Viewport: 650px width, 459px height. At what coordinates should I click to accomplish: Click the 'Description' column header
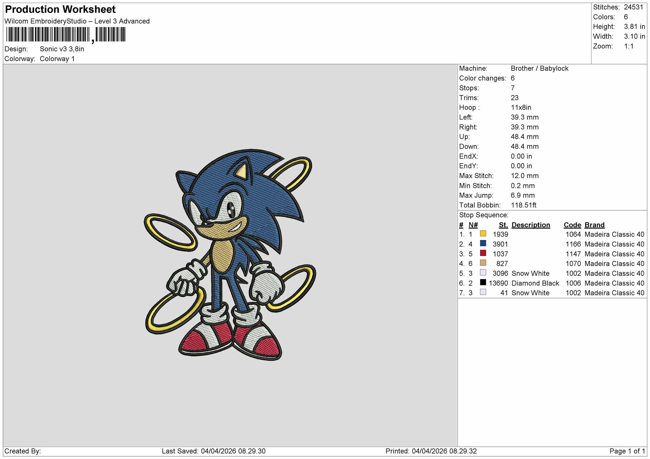(x=531, y=225)
